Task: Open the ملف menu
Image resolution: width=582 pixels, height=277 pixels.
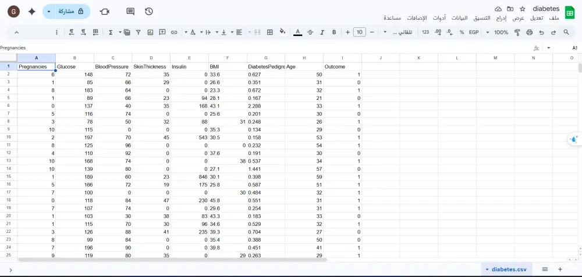Action: click(x=554, y=18)
